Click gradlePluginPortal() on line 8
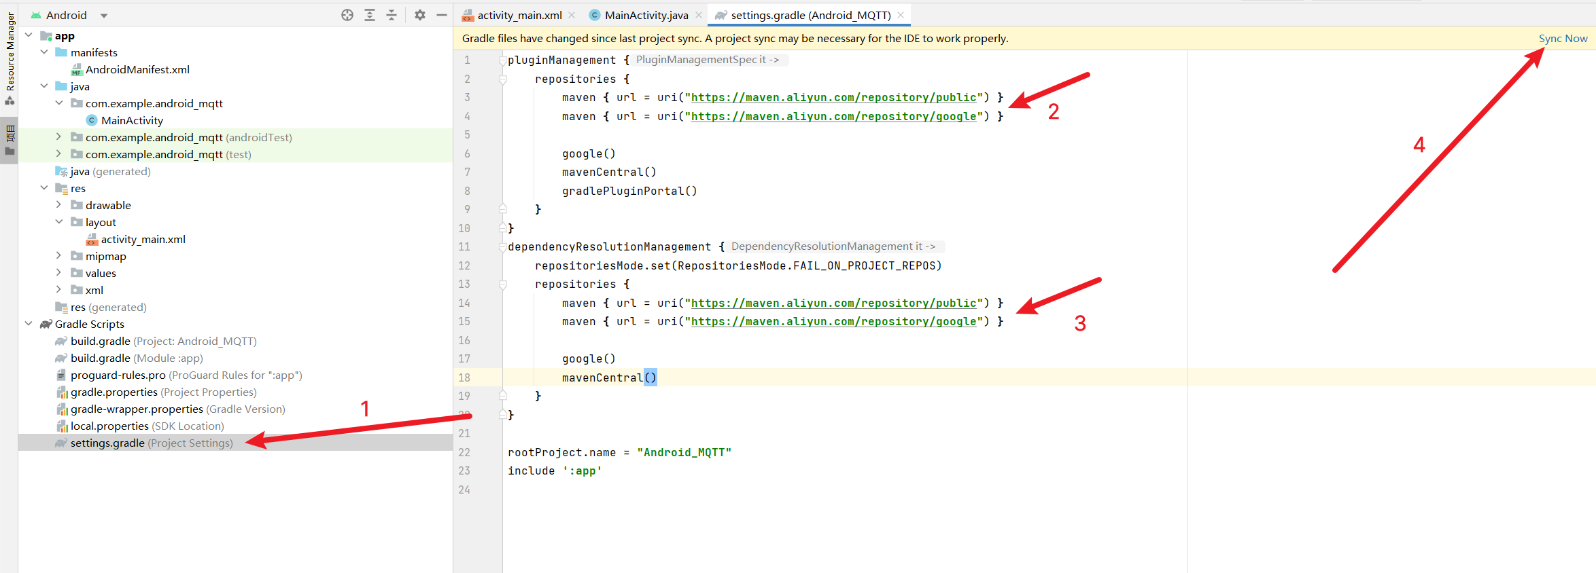This screenshot has height=573, width=1596. [629, 191]
